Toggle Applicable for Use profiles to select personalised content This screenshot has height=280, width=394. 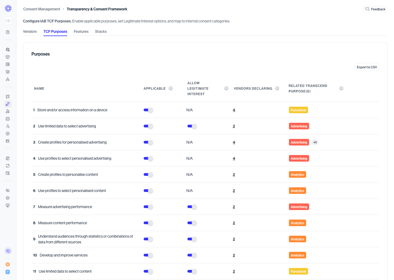pos(148,191)
